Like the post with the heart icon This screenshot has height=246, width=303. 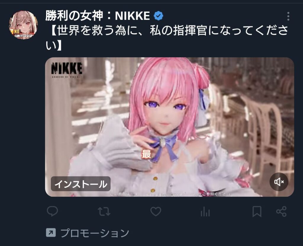pyautogui.click(x=156, y=211)
